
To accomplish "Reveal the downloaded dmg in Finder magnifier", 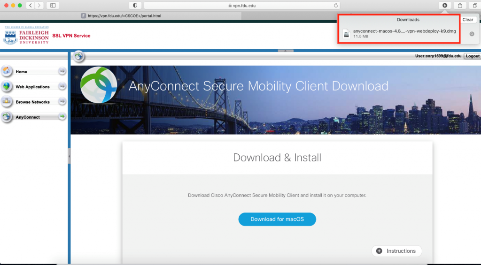I will pyautogui.click(x=472, y=34).
